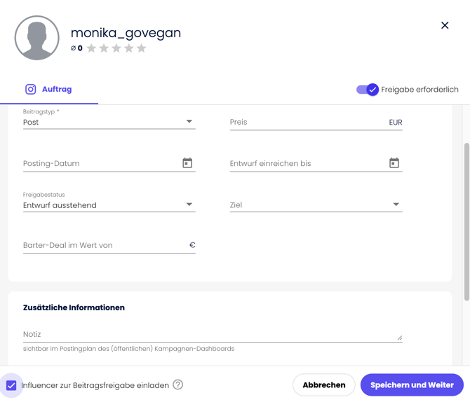Click the fifth rating star
Viewport: 470px width, 402px height.
(x=141, y=48)
